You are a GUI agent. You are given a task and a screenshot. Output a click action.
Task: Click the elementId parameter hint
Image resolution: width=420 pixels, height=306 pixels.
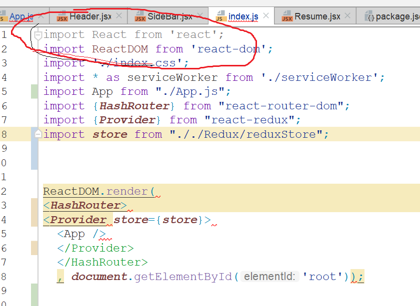(269, 277)
